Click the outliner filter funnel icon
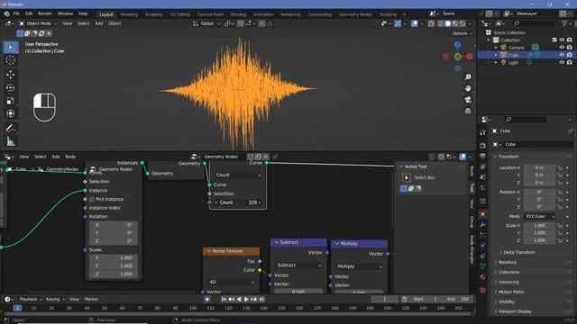The image size is (577, 324). (564, 23)
